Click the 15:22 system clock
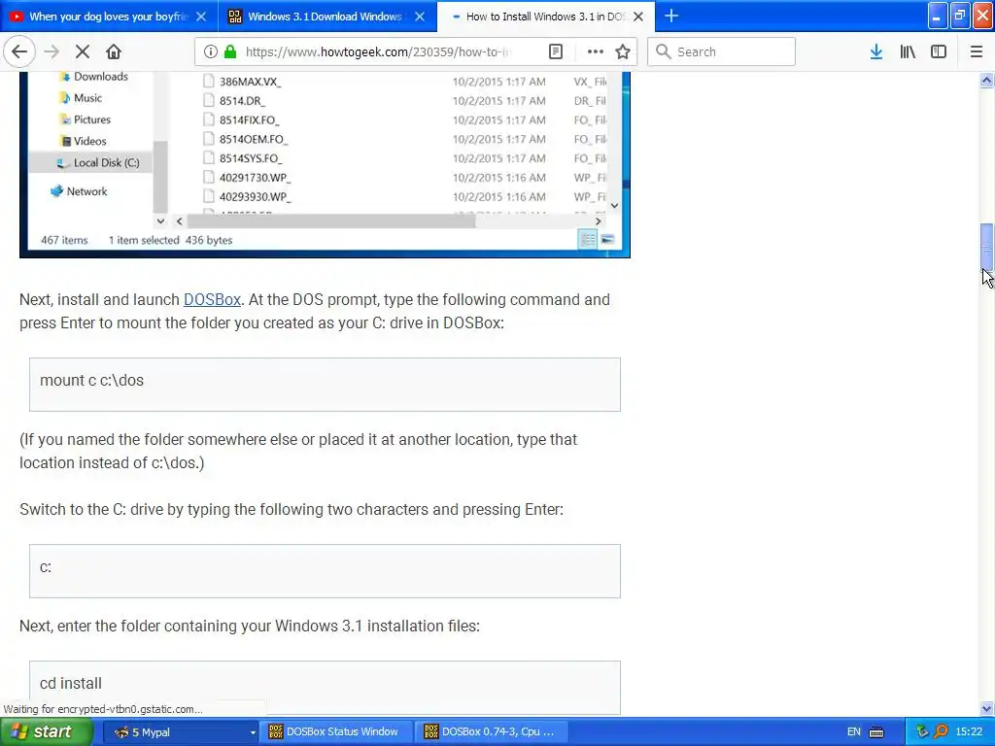The height and width of the screenshot is (746, 995). coord(969,732)
